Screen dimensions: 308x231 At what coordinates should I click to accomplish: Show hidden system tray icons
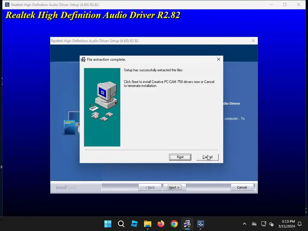pyautogui.click(x=245, y=224)
